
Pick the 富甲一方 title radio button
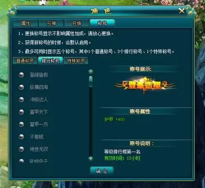[x=21, y=124]
